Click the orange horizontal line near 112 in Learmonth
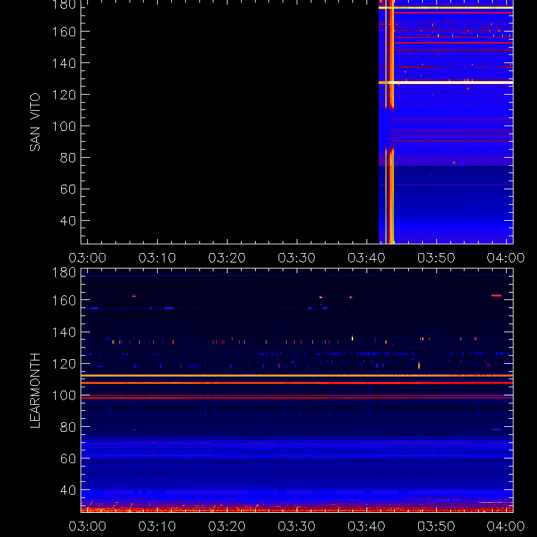This screenshot has width=537, height=537. (297, 376)
